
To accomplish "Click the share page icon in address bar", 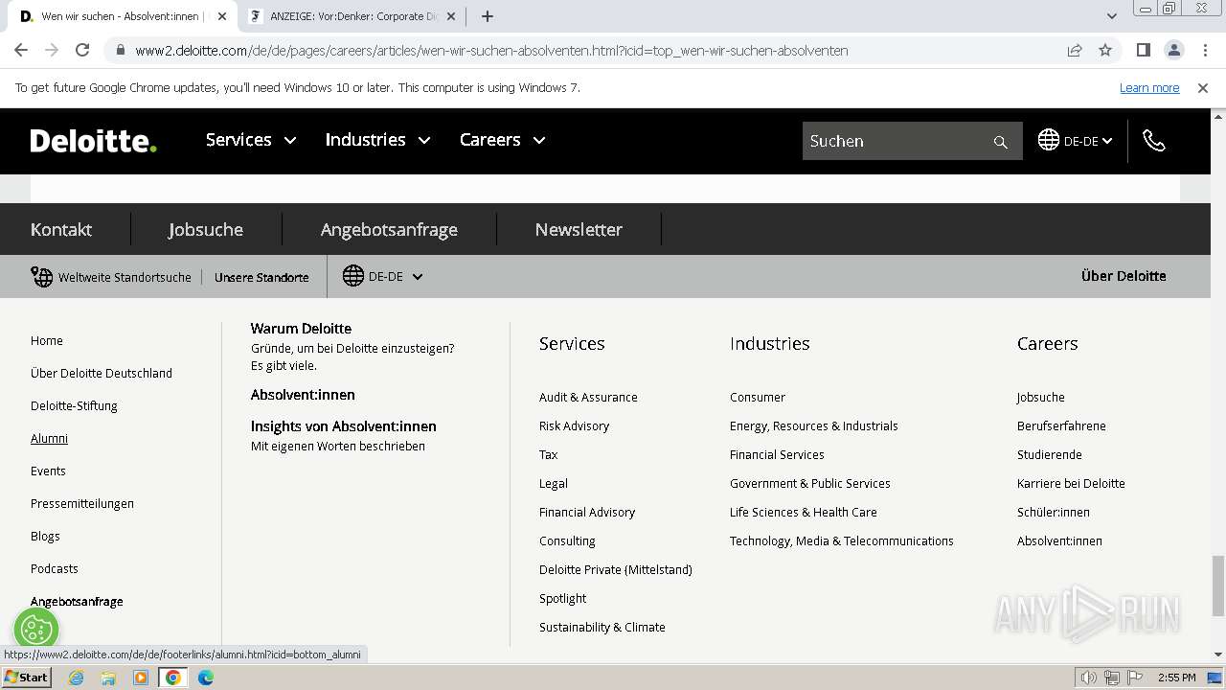I will [x=1075, y=50].
